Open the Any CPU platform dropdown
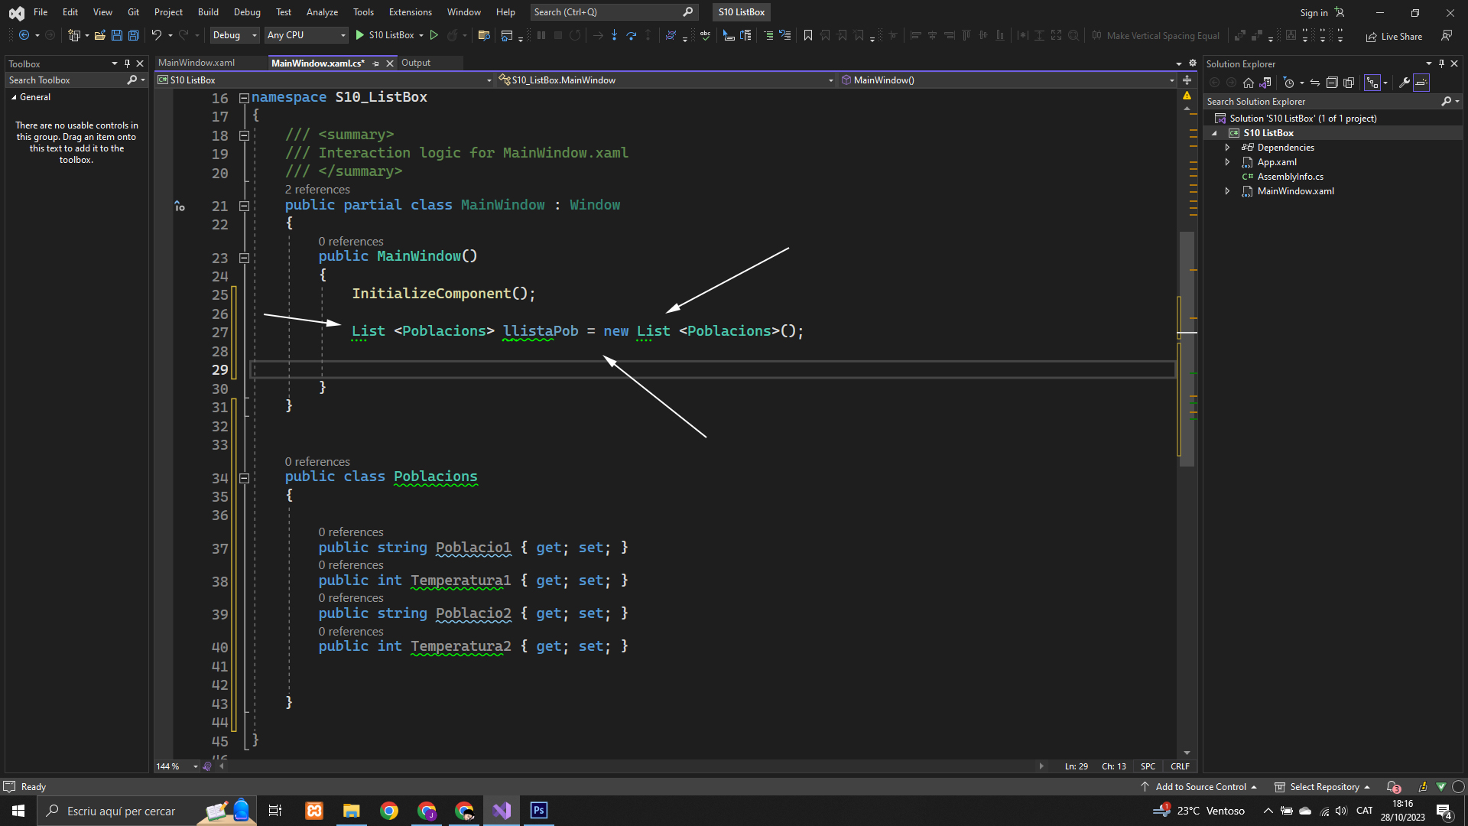Screen dimensions: 1468x826 pyautogui.click(x=306, y=35)
